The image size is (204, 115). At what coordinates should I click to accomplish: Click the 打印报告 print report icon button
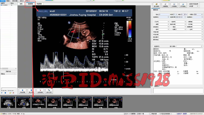click(x=183, y=5)
